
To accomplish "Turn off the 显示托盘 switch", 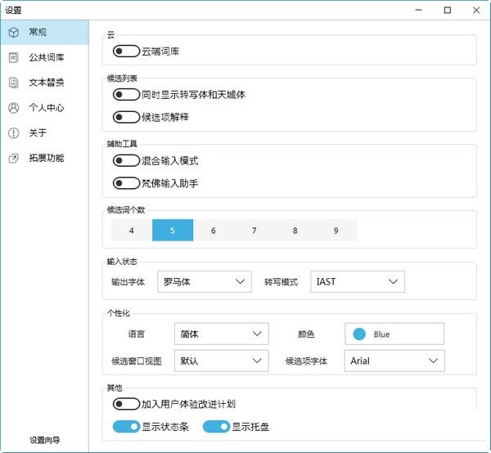I will point(216,426).
